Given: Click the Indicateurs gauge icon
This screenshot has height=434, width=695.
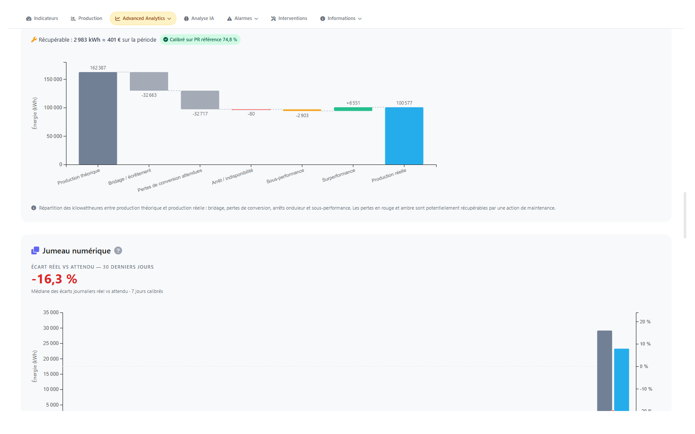Looking at the screenshot, I should click(29, 19).
